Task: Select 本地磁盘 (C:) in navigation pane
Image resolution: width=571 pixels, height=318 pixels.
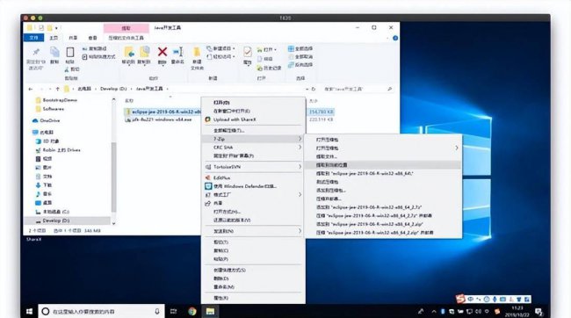Action: tap(56, 212)
